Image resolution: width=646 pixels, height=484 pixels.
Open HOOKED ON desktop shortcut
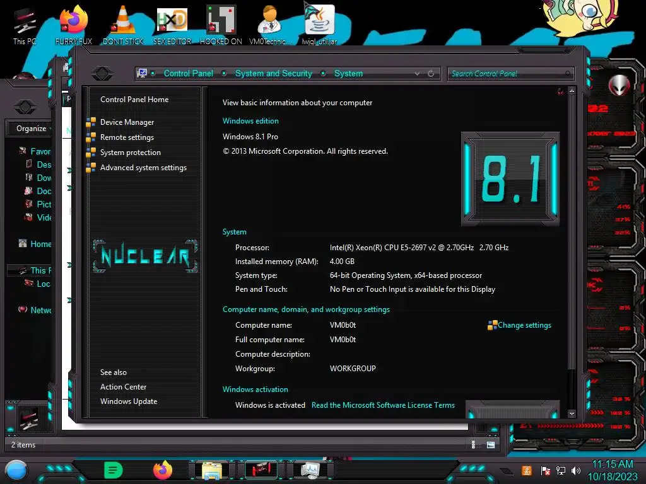click(x=221, y=25)
